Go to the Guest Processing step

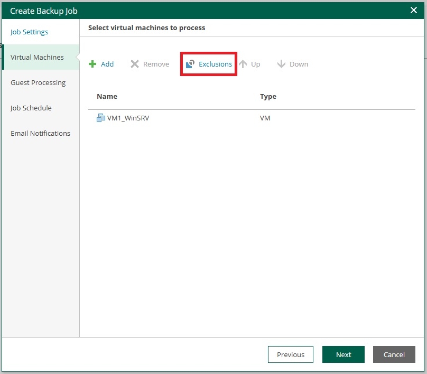(x=38, y=82)
